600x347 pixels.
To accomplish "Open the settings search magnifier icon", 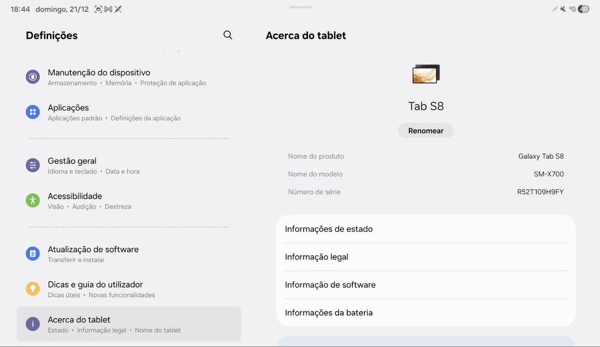I will click(x=227, y=35).
